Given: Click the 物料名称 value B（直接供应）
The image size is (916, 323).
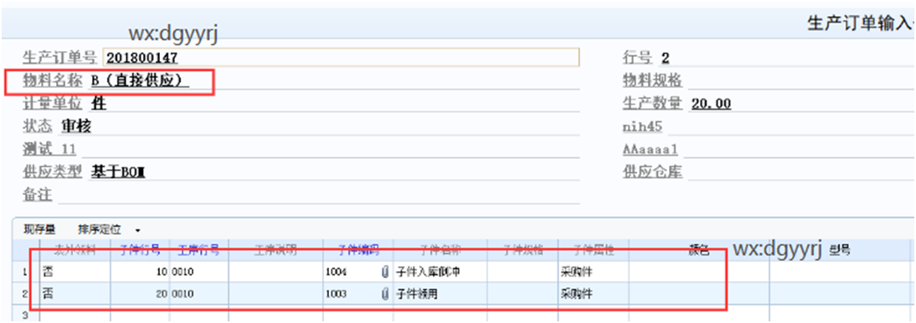Looking at the screenshot, I should 140,81.
